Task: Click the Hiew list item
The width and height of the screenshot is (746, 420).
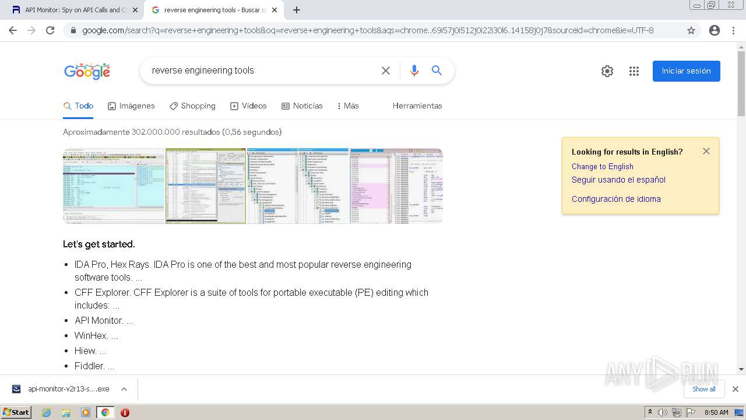Action: [90, 351]
